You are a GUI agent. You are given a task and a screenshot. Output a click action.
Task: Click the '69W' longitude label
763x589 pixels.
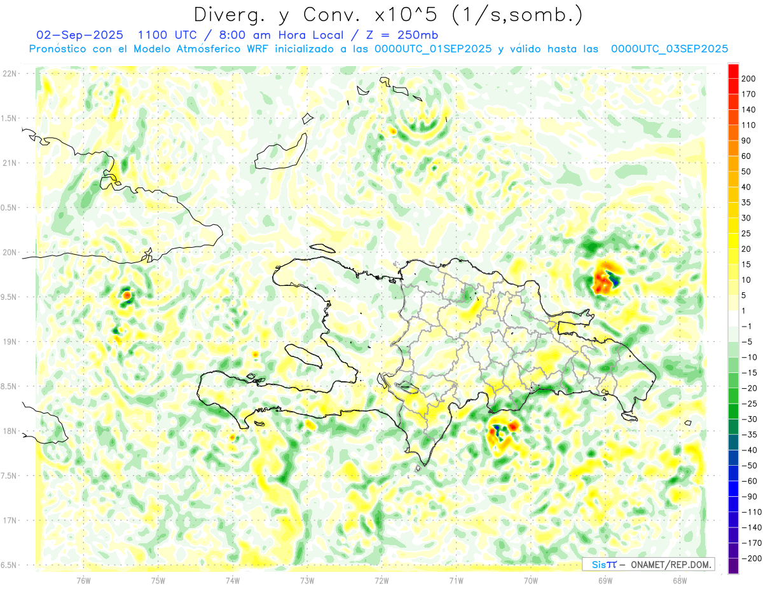point(605,580)
